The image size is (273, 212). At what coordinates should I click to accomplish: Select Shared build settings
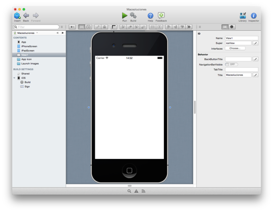39,73
